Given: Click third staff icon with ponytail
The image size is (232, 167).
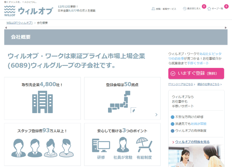Looking at the screenshot, I should 51,148.
